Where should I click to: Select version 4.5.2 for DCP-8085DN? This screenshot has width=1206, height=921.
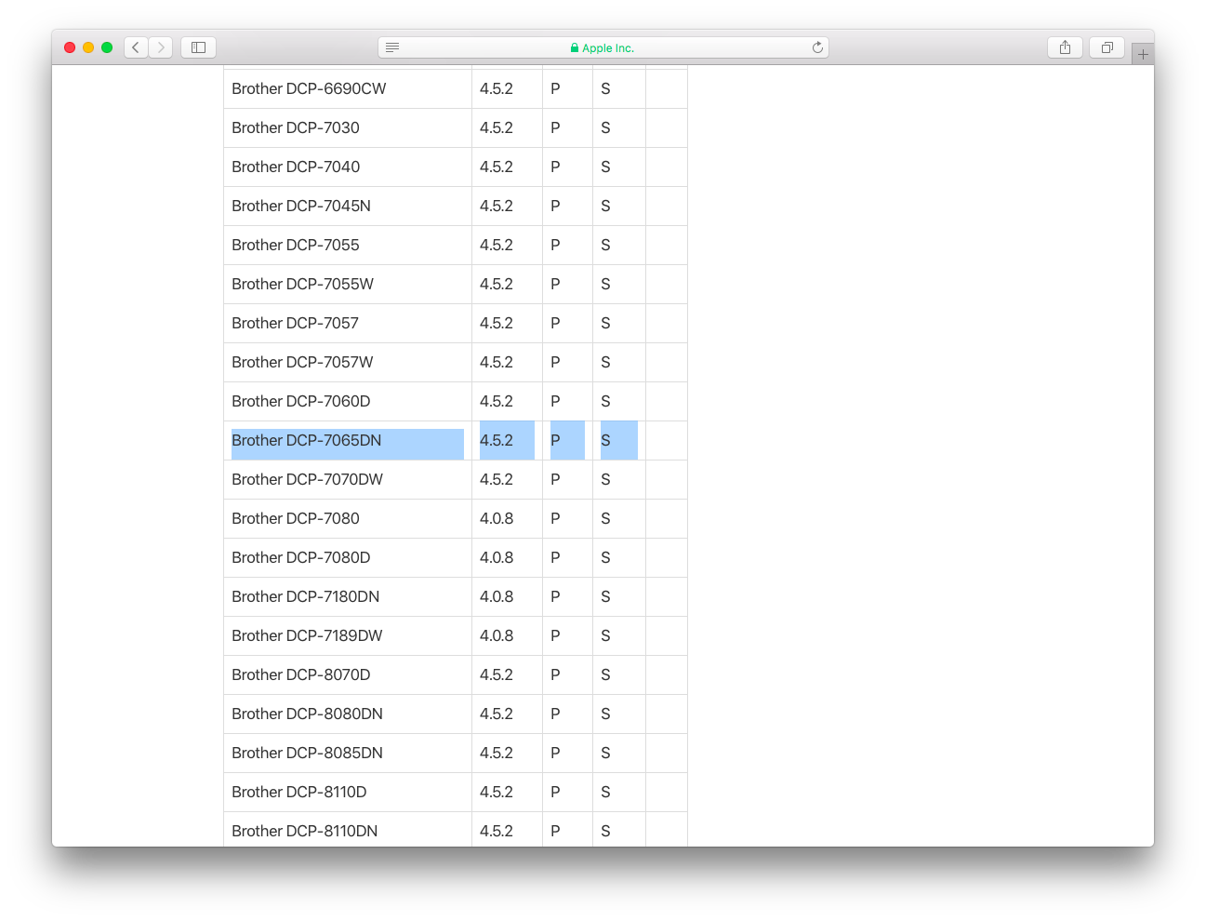click(x=497, y=754)
